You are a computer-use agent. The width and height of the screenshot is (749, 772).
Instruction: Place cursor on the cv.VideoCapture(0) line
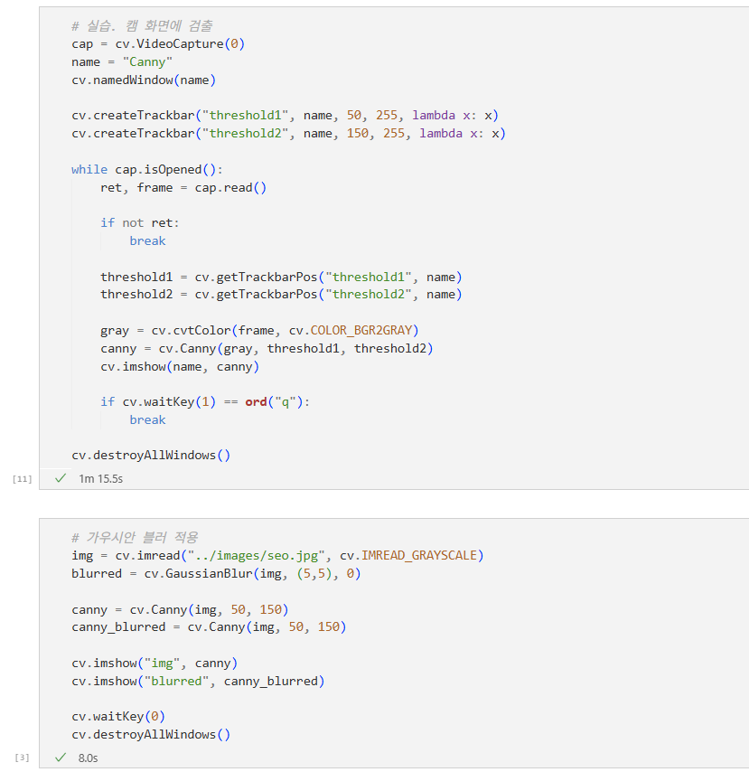point(158,43)
